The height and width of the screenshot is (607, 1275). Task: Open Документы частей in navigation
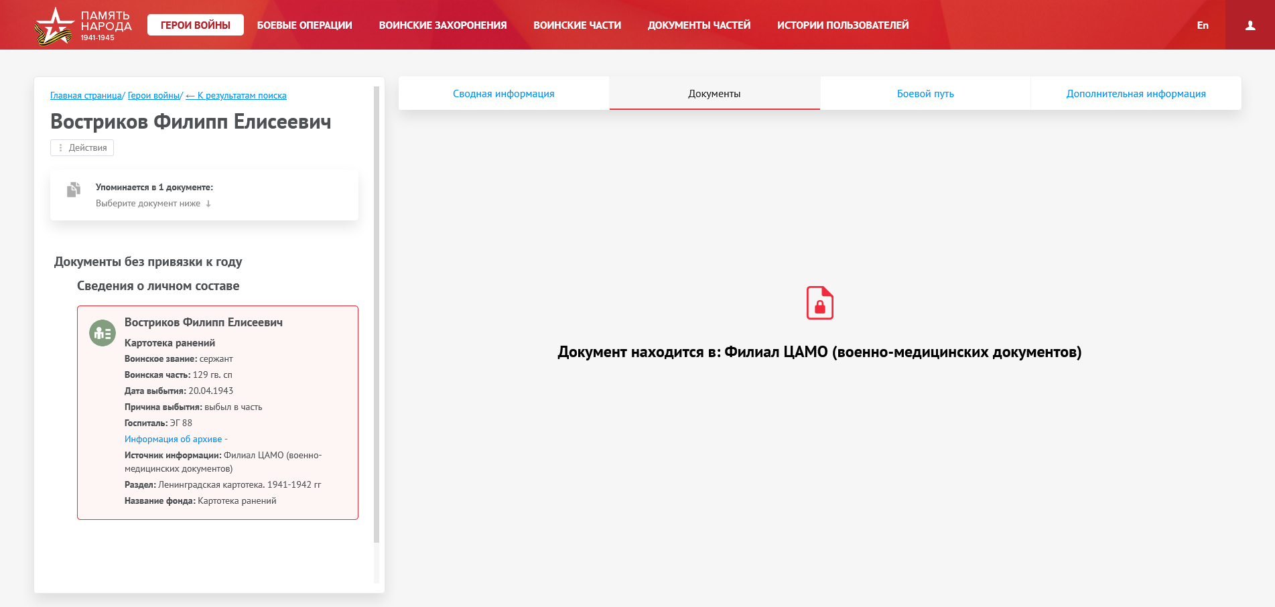699,25
